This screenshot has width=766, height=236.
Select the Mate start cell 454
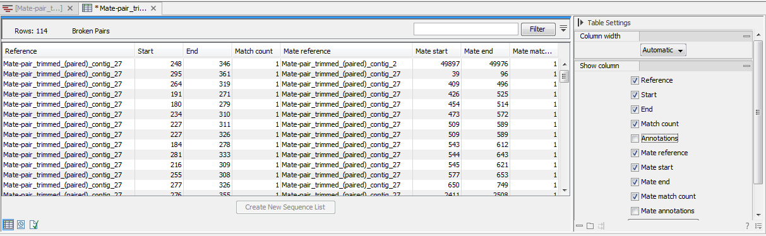click(x=436, y=104)
